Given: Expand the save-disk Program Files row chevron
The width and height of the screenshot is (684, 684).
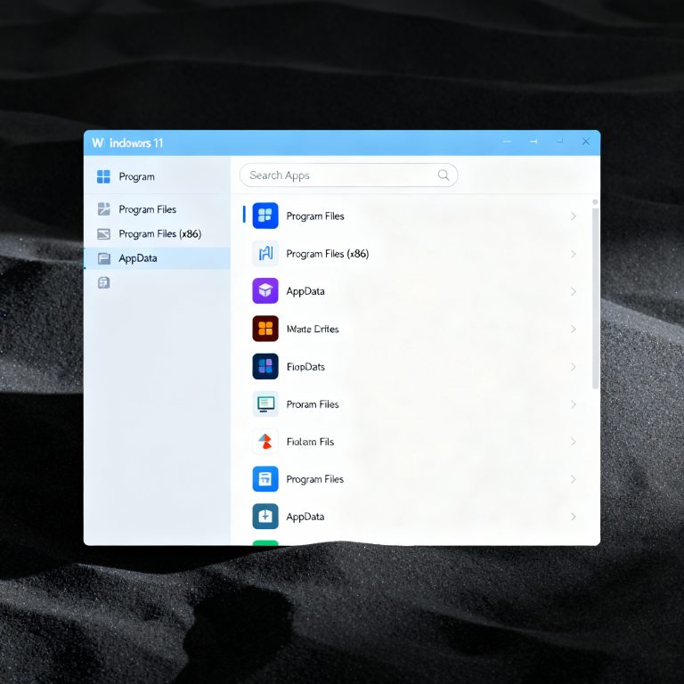Looking at the screenshot, I should pyautogui.click(x=574, y=479).
